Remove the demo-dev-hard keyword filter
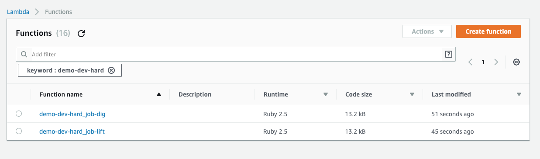The width and height of the screenshot is (540, 159). click(x=111, y=70)
